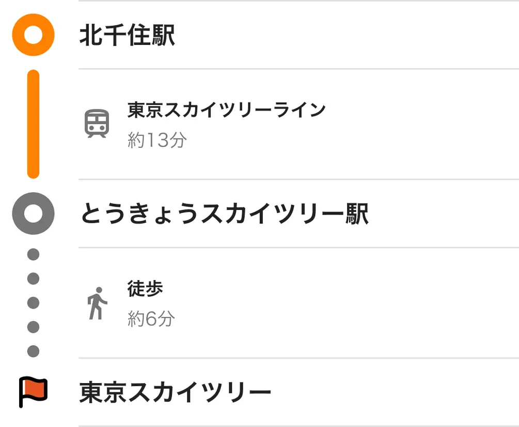Click the 約6分 walking duration

[151, 318]
